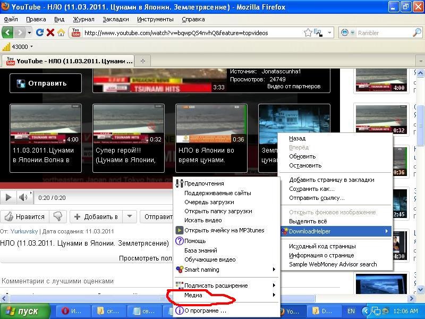Image resolution: width=425 pixels, height=319 pixels.
Task: Open the Супер герой!!! video thumbnail
Action: (129, 138)
